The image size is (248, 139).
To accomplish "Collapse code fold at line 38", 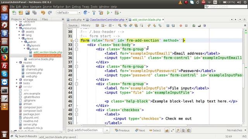I will pyautogui.click(x=77, y=66).
